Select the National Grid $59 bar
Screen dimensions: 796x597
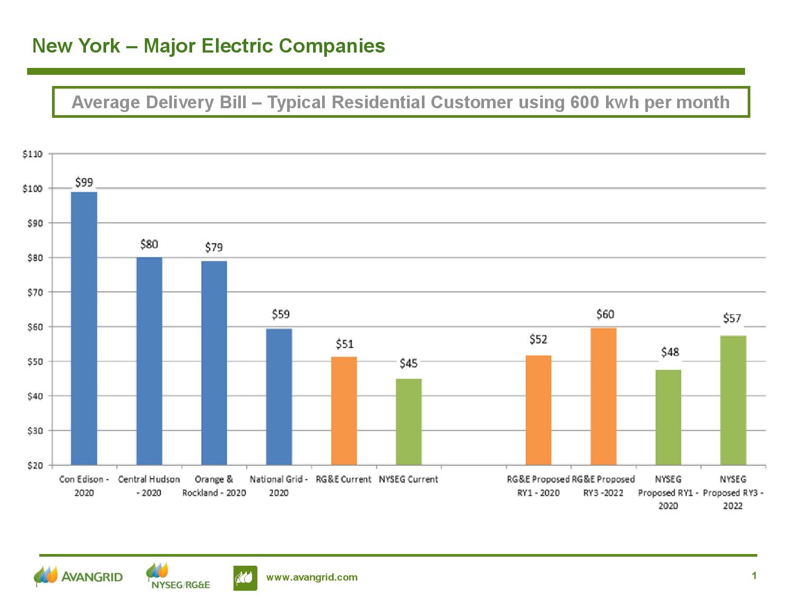(279, 397)
